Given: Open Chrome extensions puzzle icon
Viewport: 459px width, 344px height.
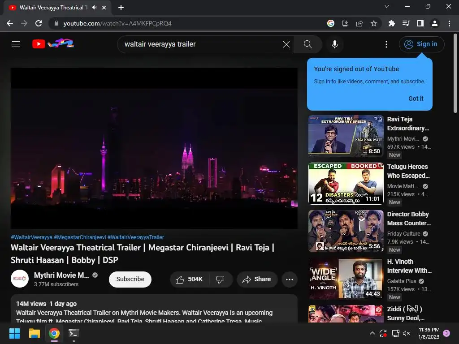Looking at the screenshot, I should point(391,23).
